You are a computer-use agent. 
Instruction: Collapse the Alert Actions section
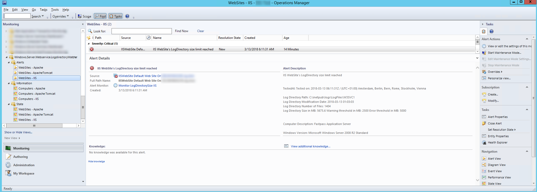pyautogui.click(x=527, y=39)
